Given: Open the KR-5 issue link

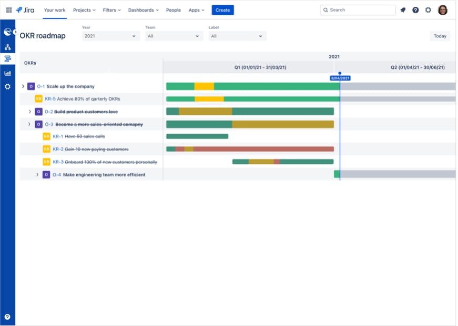Looking at the screenshot, I should 50,99.
